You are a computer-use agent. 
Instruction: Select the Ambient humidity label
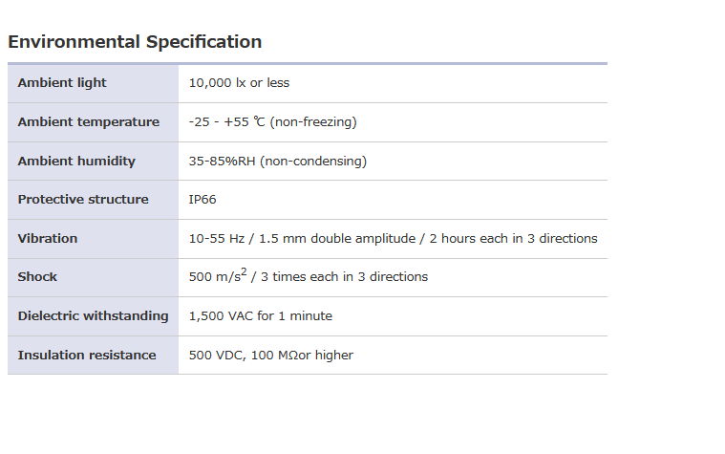[x=76, y=162]
